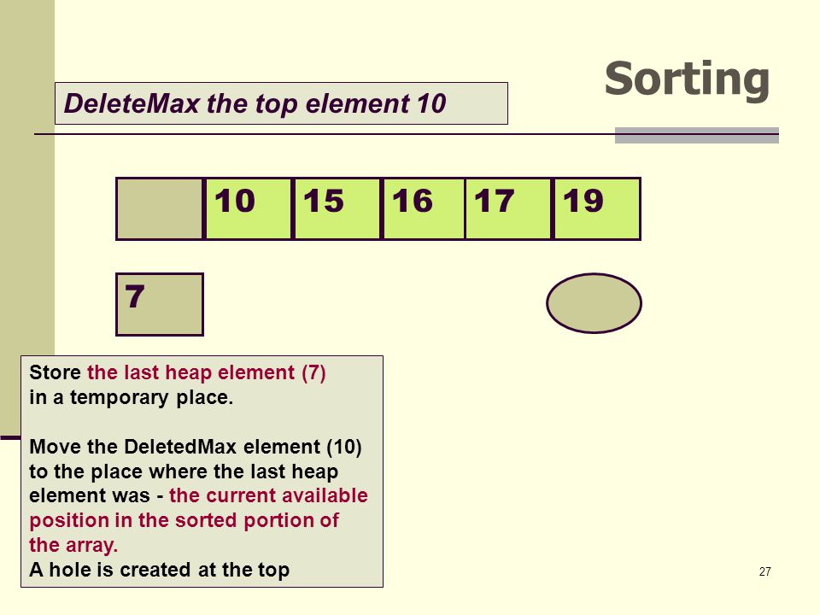Click the empty oval hole shape
This screenshot has width=820, height=615.
(594, 302)
